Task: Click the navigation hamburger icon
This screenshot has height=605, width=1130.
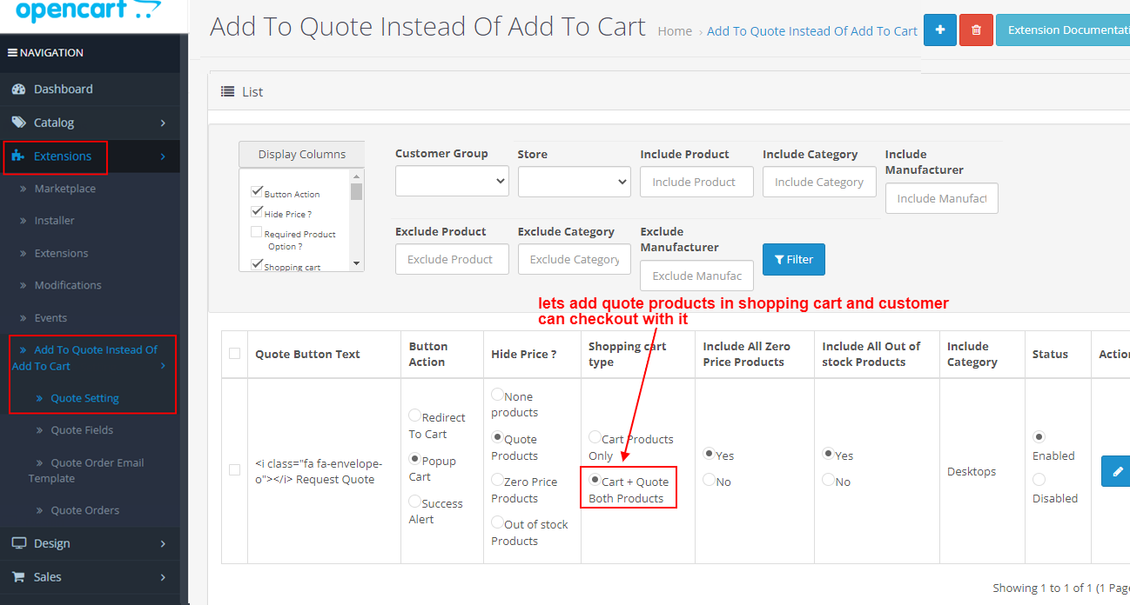Action: coord(12,53)
